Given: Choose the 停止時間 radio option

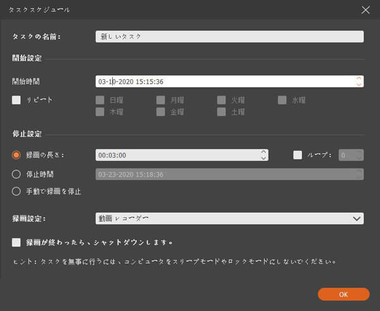Looking at the screenshot, I should [x=16, y=174].
